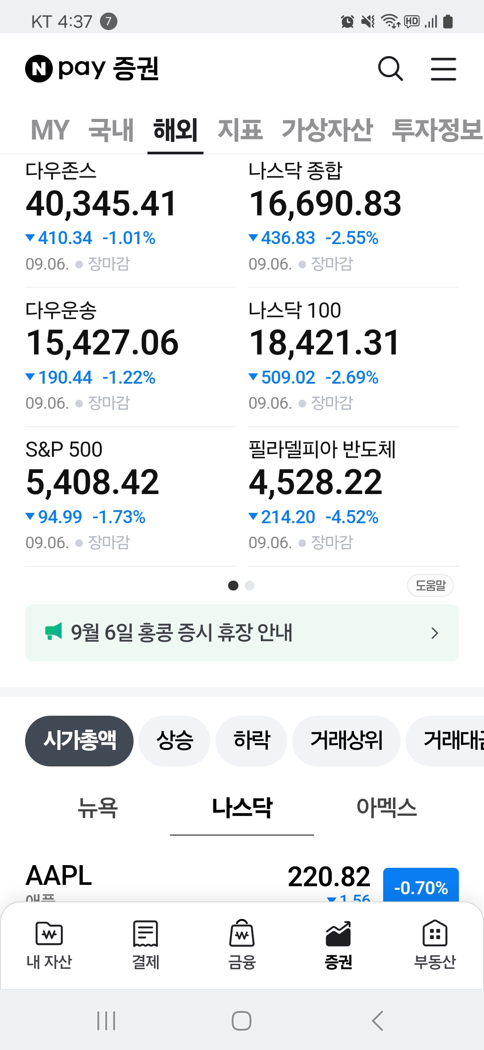The width and height of the screenshot is (484, 1050).
Task: Go to second index page dot
Action: pyautogui.click(x=250, y=586)
